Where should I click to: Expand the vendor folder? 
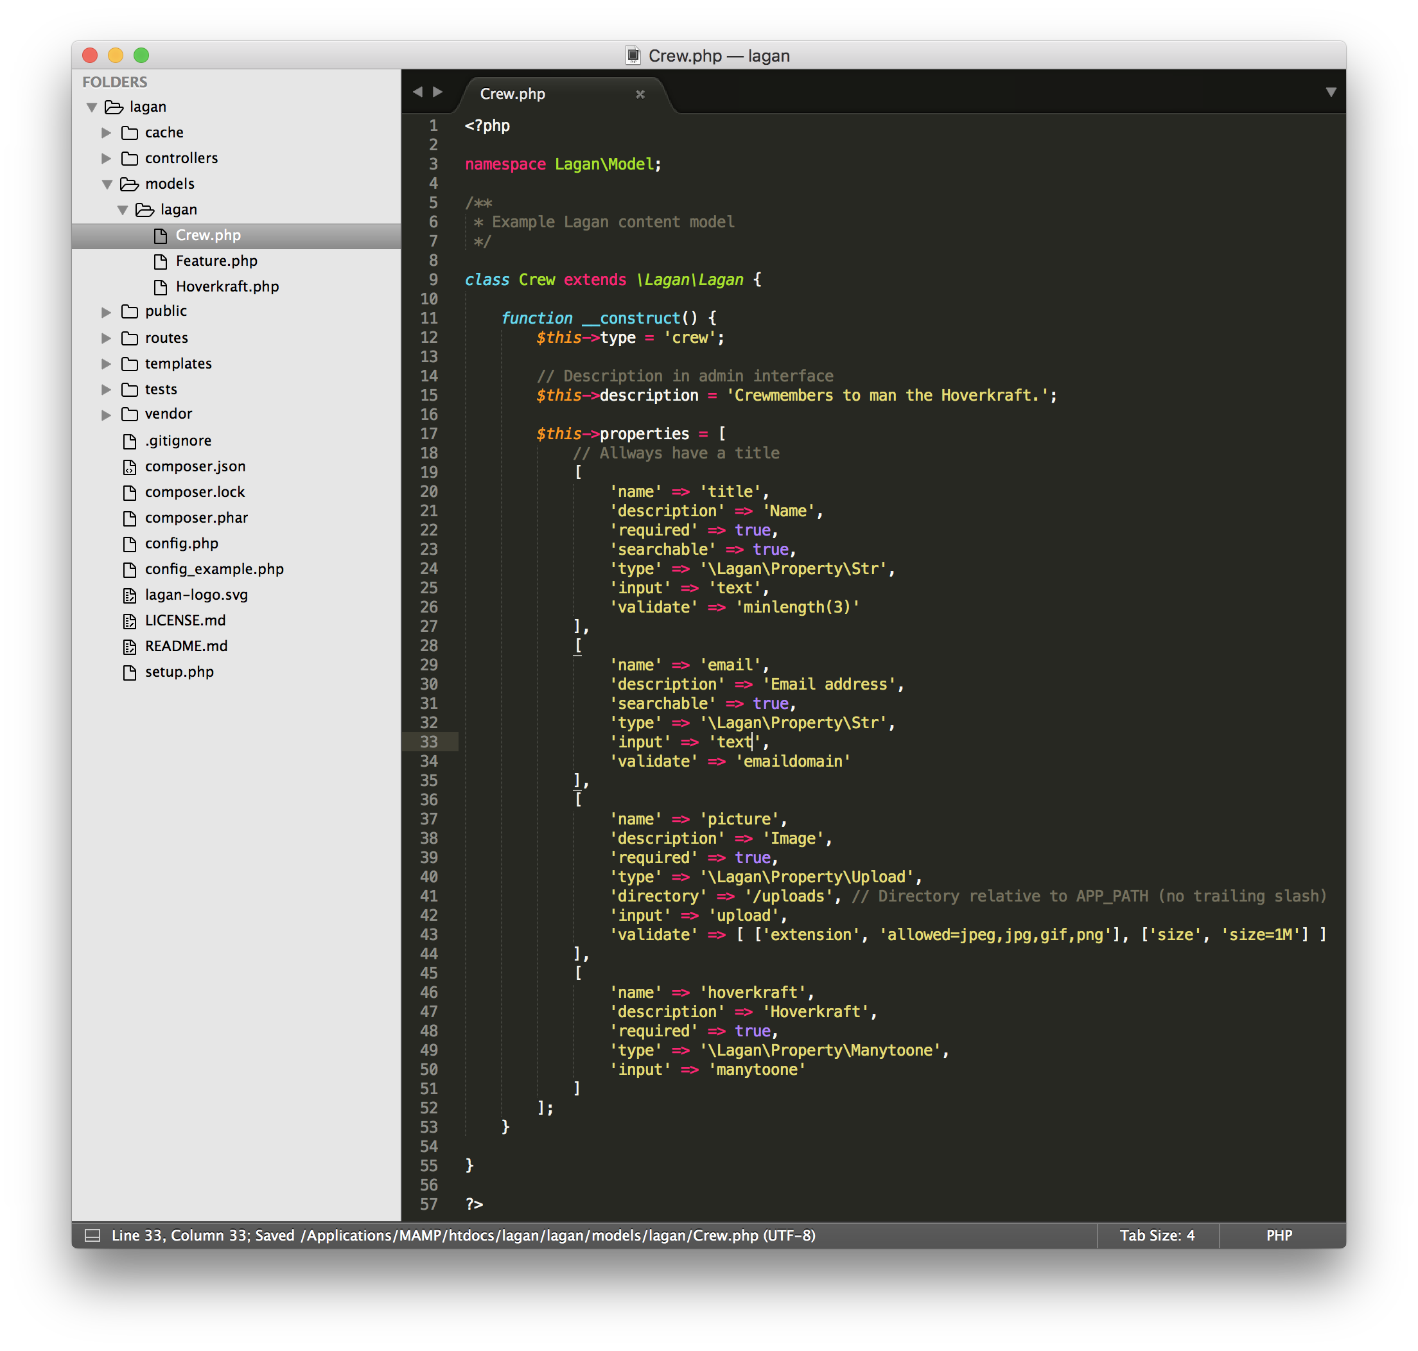(107, 415)
